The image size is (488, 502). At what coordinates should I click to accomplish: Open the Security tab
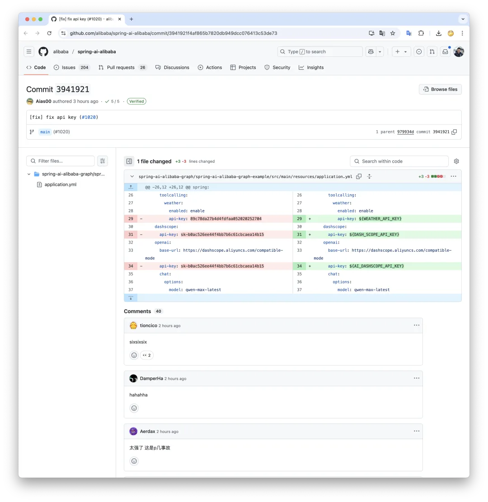[277, 67]
